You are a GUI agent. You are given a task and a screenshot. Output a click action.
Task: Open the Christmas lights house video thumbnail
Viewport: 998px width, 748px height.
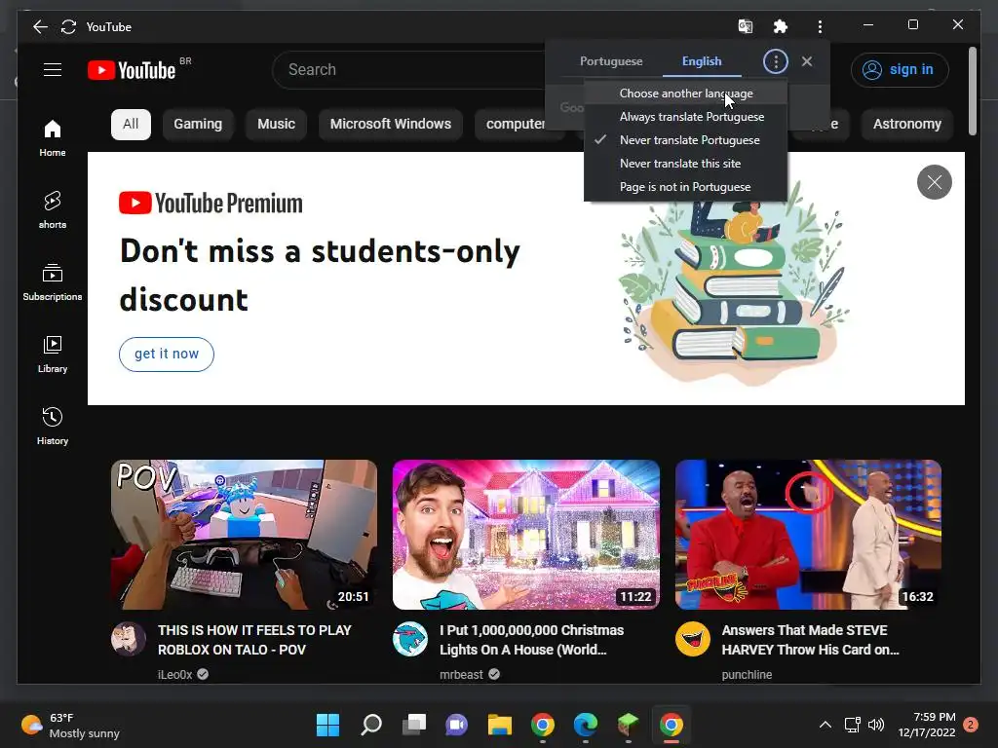[x=525, y=535]
